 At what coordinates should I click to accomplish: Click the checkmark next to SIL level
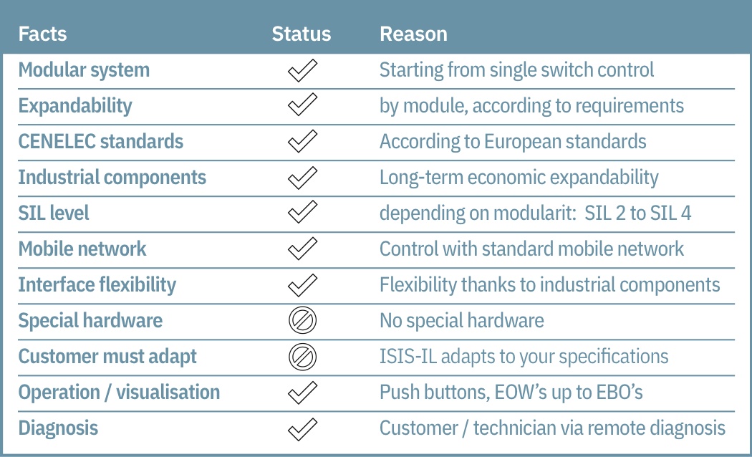coord(302,212)
